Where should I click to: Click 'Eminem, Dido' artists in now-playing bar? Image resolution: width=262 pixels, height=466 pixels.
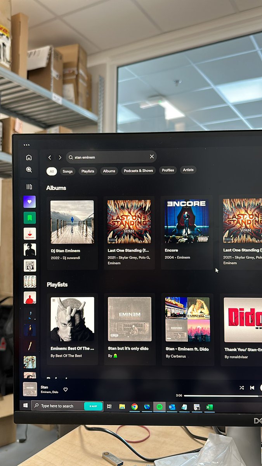coord(49,392)
